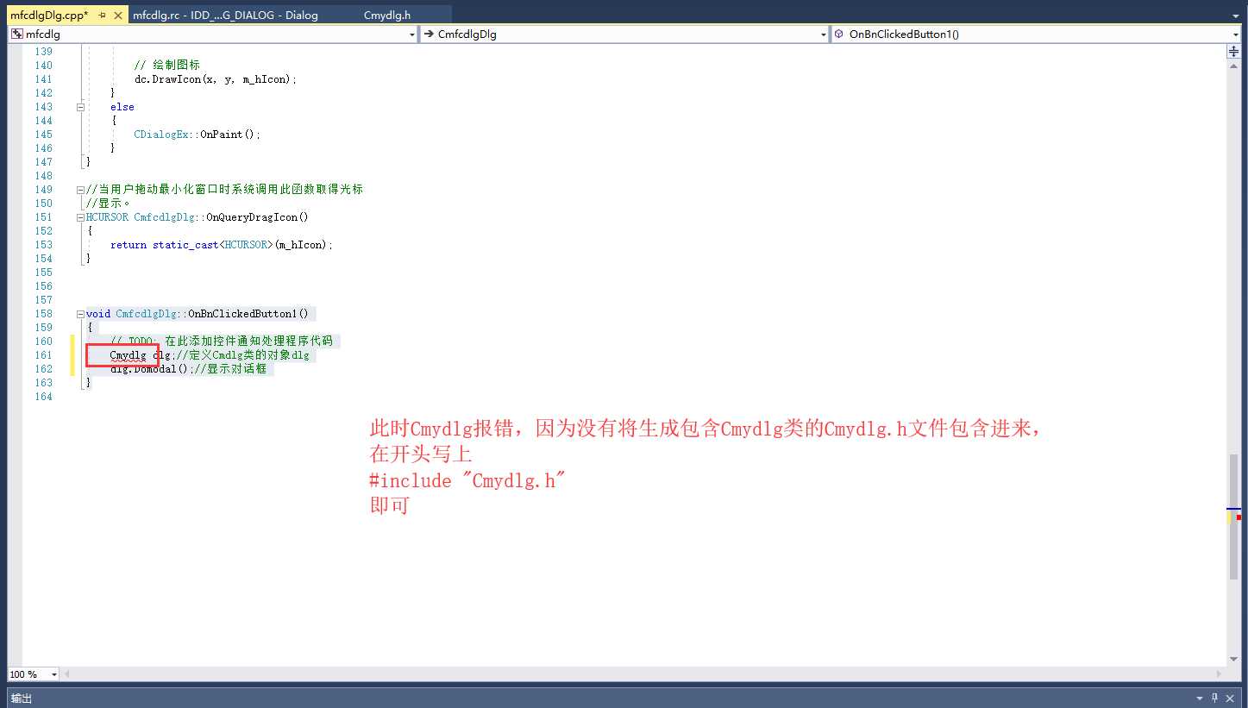Collapse the OnBnClickedButton1 function at line 158
This screenshot has height=708, width=1248.
click(80, 314)
